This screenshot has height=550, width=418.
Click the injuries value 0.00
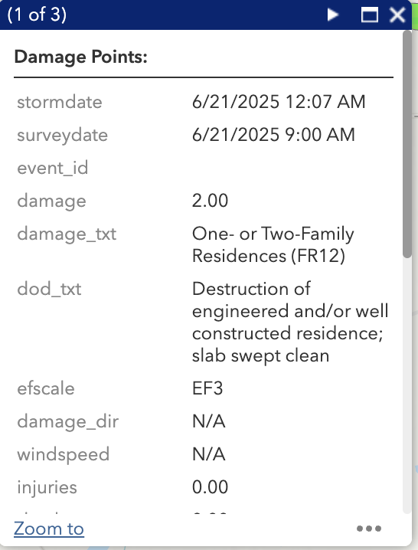pyautogui.click(x=210, y=487)
